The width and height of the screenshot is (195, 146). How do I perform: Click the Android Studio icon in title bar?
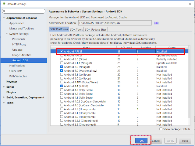pos(4,4)
